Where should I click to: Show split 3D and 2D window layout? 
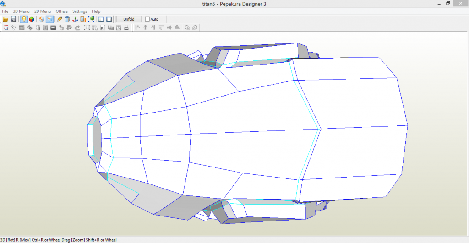(x=101, y=19)
